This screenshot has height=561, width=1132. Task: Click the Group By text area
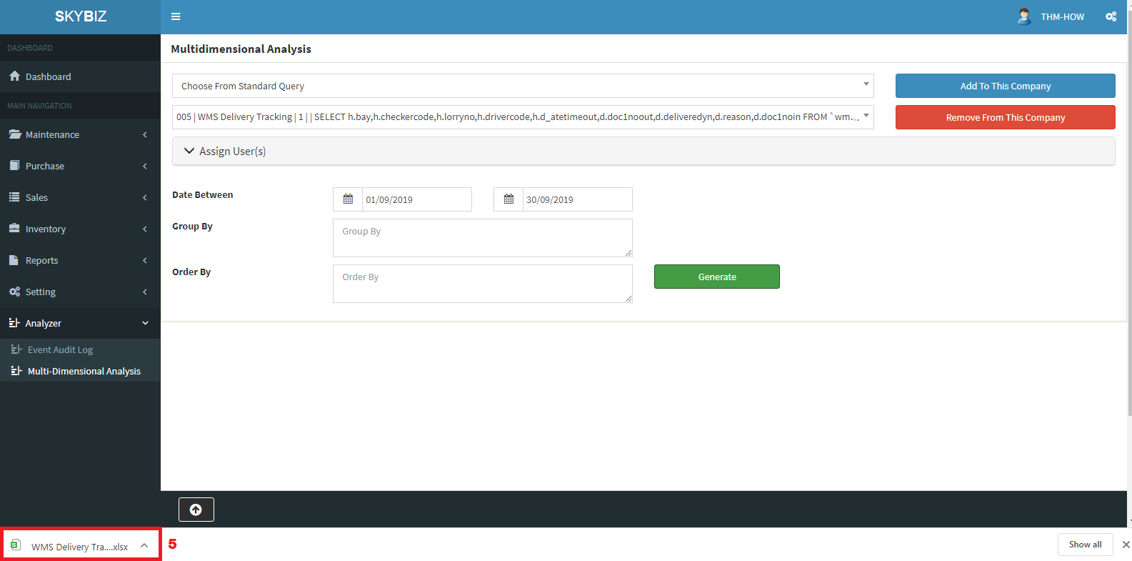pos(482,238)
